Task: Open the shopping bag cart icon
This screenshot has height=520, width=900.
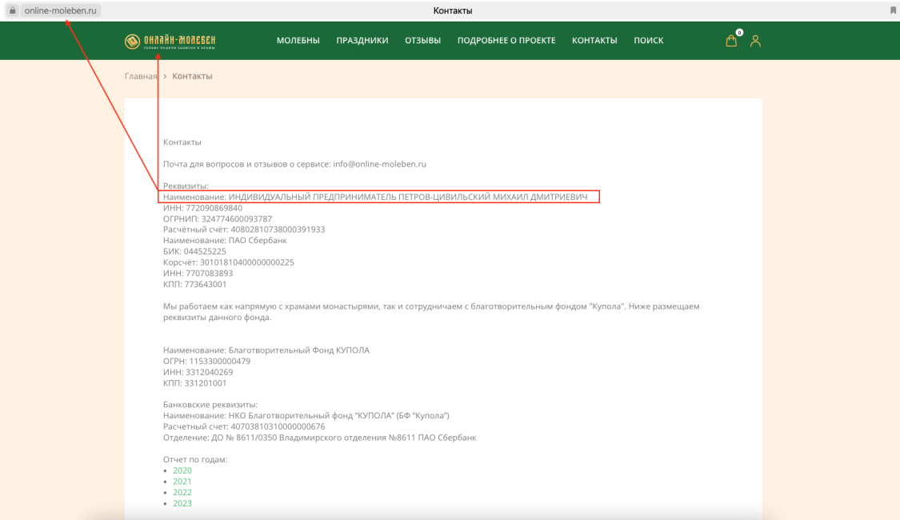Action: 730,40
